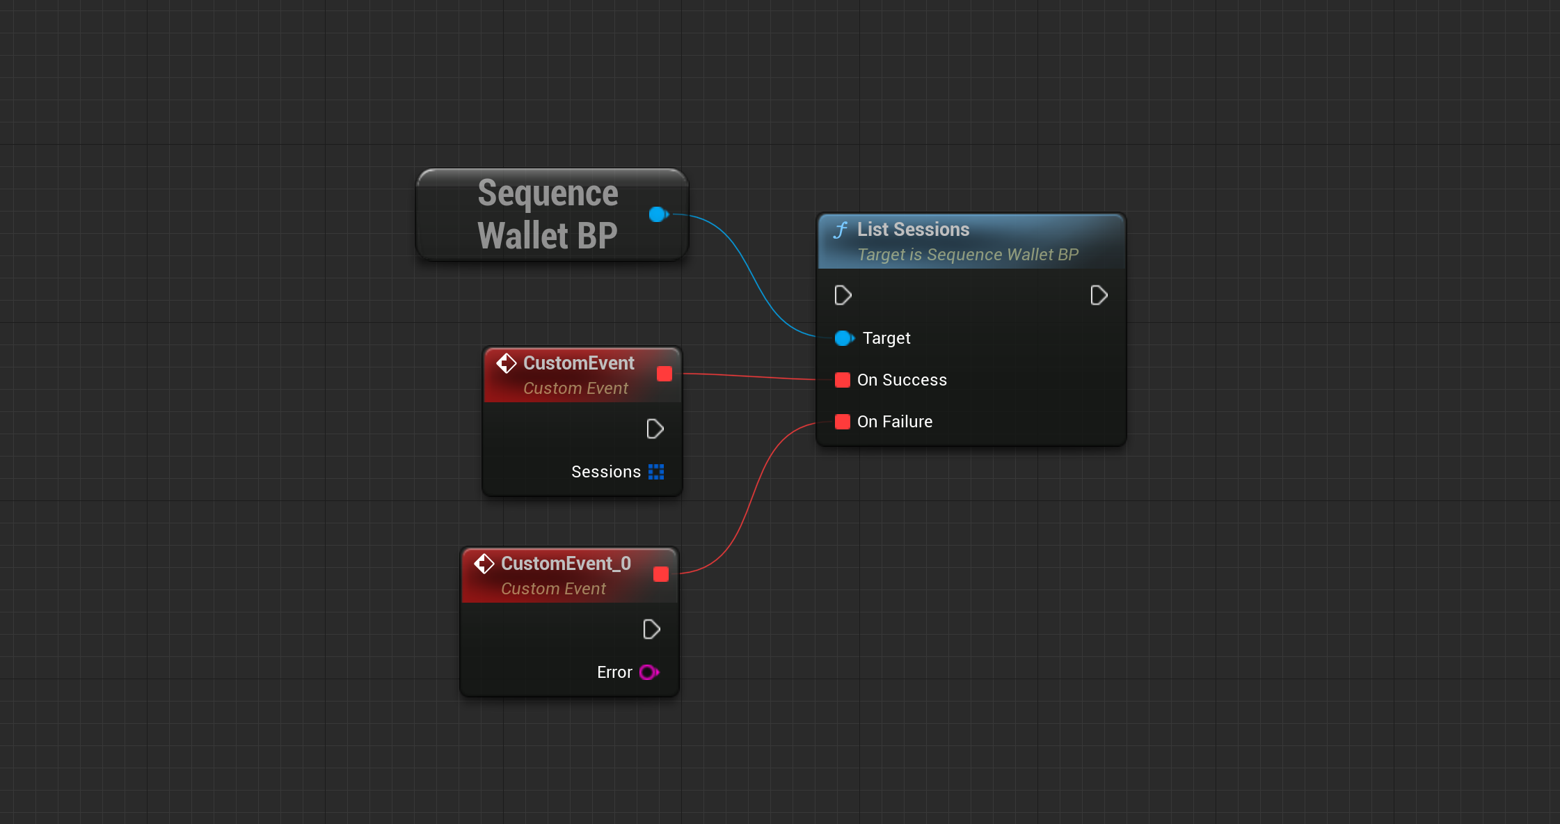This screenshot has width=1560, height=824.
Task: Click the Sequence Wallet BP output pin
Action: [658, 214]
